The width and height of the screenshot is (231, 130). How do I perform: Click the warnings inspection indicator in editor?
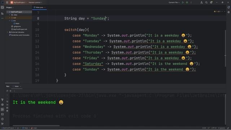click(217, 12)
